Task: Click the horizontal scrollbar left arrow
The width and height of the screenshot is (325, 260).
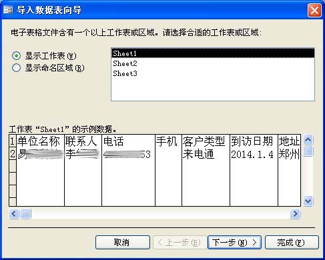Action: (14, 214)
